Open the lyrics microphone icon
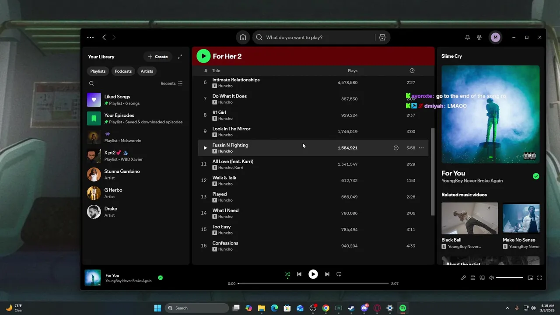 [x=463, y=278]
